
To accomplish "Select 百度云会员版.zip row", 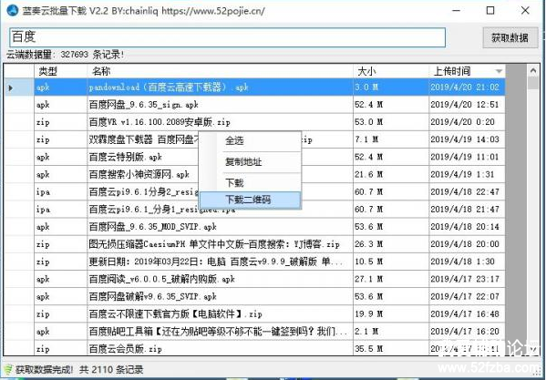I will (254, 348).
